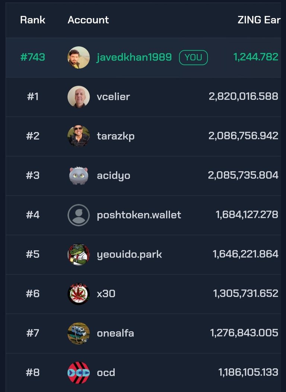Sort by the Account column header
Image resolution: width=286 pixels, height=392 pixels.
(88, 20)
